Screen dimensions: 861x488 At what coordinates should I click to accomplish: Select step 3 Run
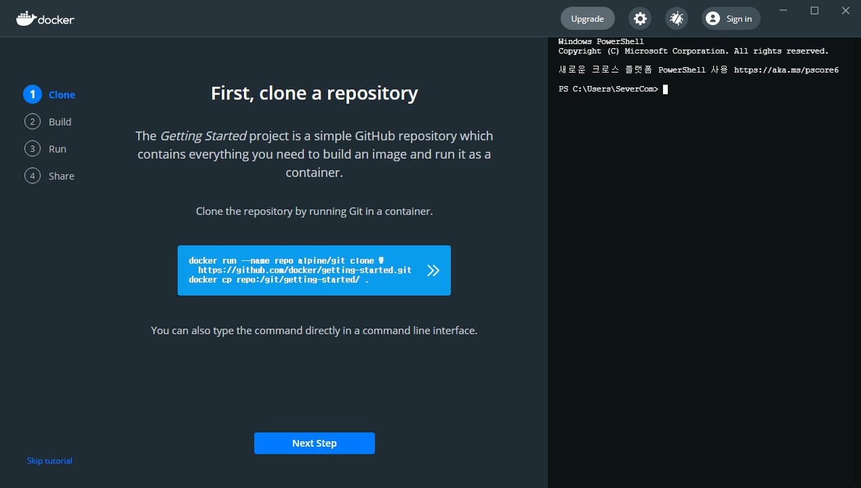coord(45,149)
